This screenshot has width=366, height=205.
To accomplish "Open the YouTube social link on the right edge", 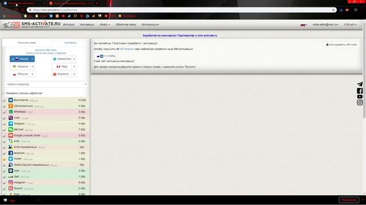I will [x=360, y=96].
